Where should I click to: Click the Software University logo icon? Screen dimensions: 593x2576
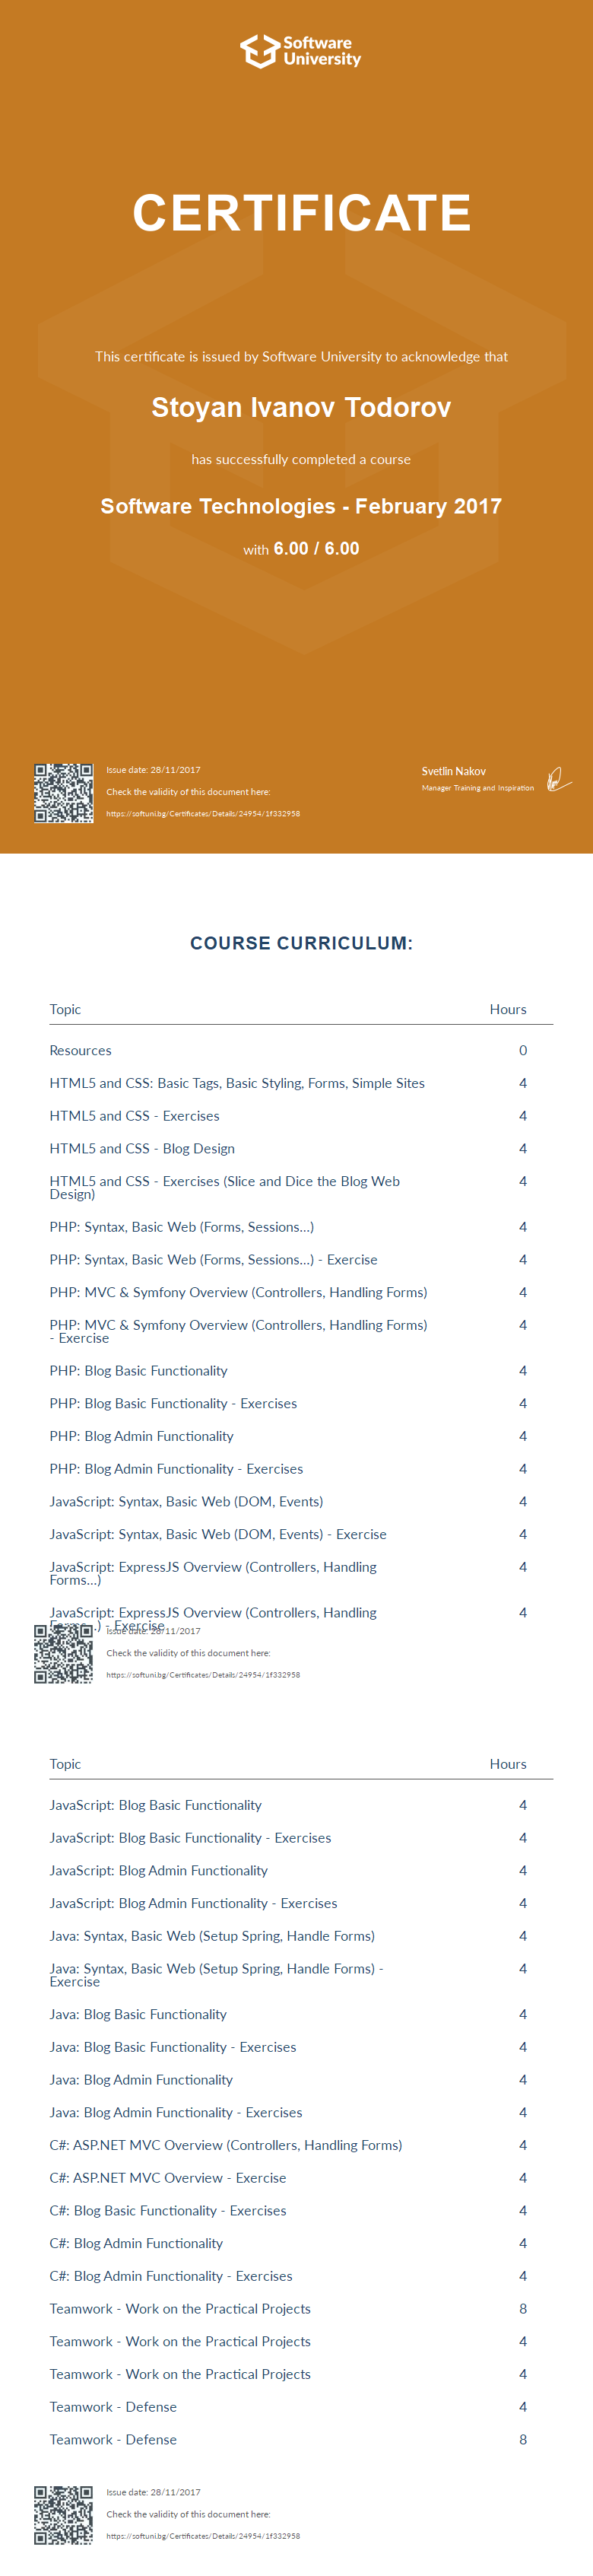click(259, 51)
